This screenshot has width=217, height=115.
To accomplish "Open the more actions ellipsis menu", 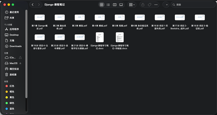I will click(156, 5).
